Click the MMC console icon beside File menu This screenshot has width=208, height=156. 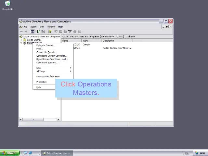(x=21, y=27)
